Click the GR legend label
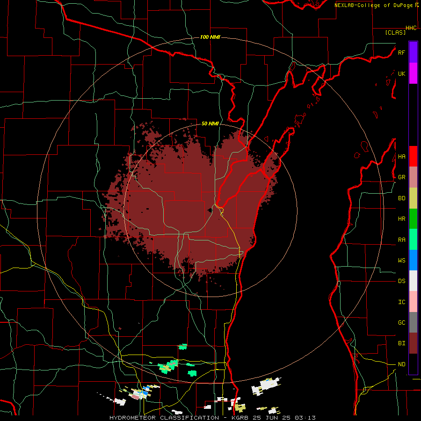421x421 pixels. (401, 177)
